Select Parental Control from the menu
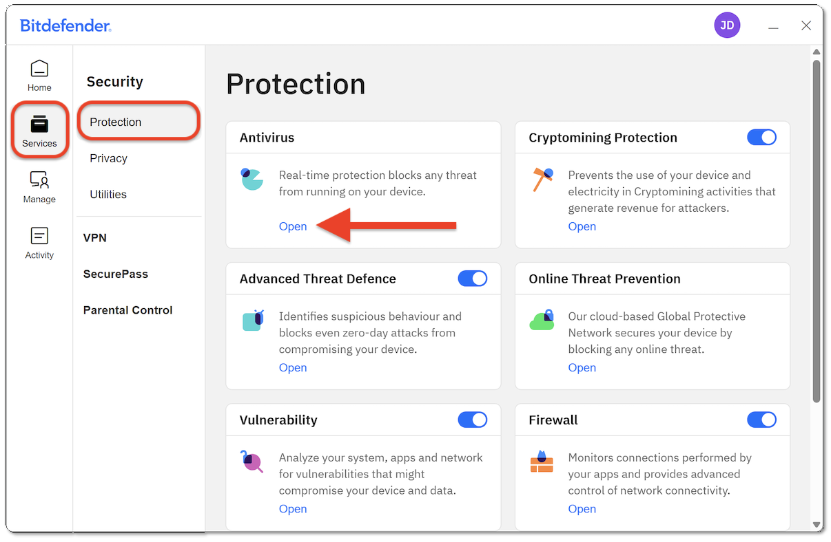The width and height of the screenshot is (831, 542). click(x=127, y=310)
